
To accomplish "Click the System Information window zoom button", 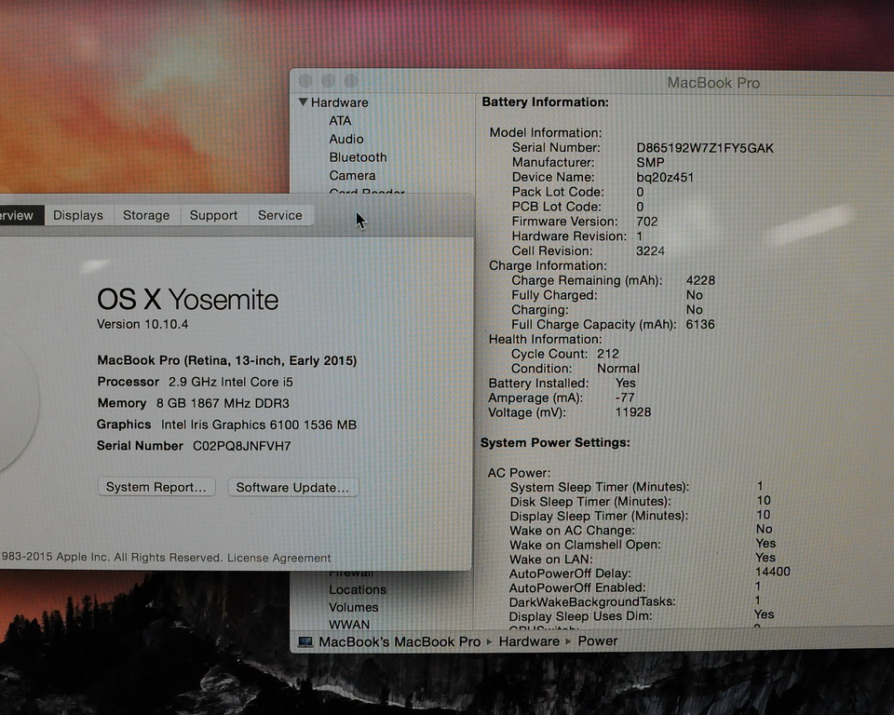I will point(351,81).
